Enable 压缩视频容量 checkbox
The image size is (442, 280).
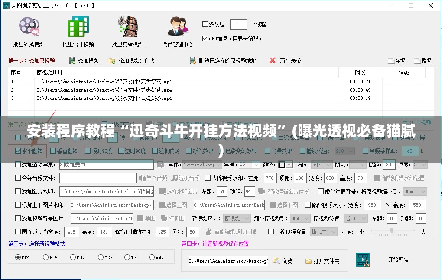pyautogui.click(x=271, y=232)
